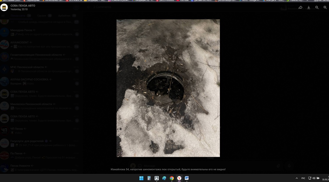Click the open manhole photo
The height and width of the screenshot is (182, 329).
(168, 88)
